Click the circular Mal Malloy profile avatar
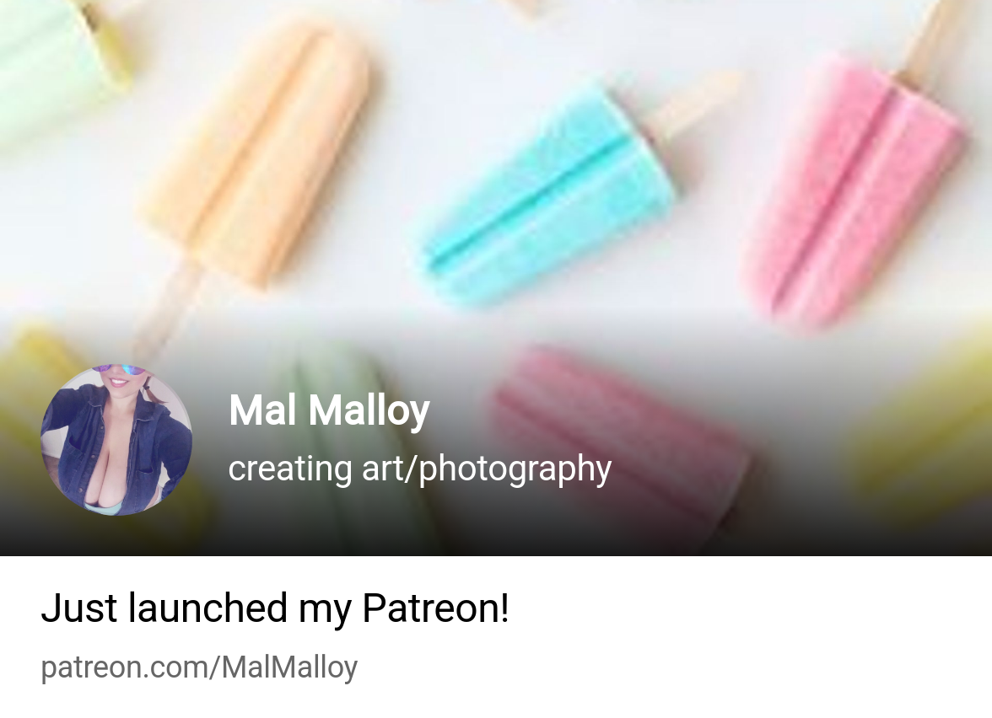The width and height of the screenshot is (992, 718). click(116, 440)
